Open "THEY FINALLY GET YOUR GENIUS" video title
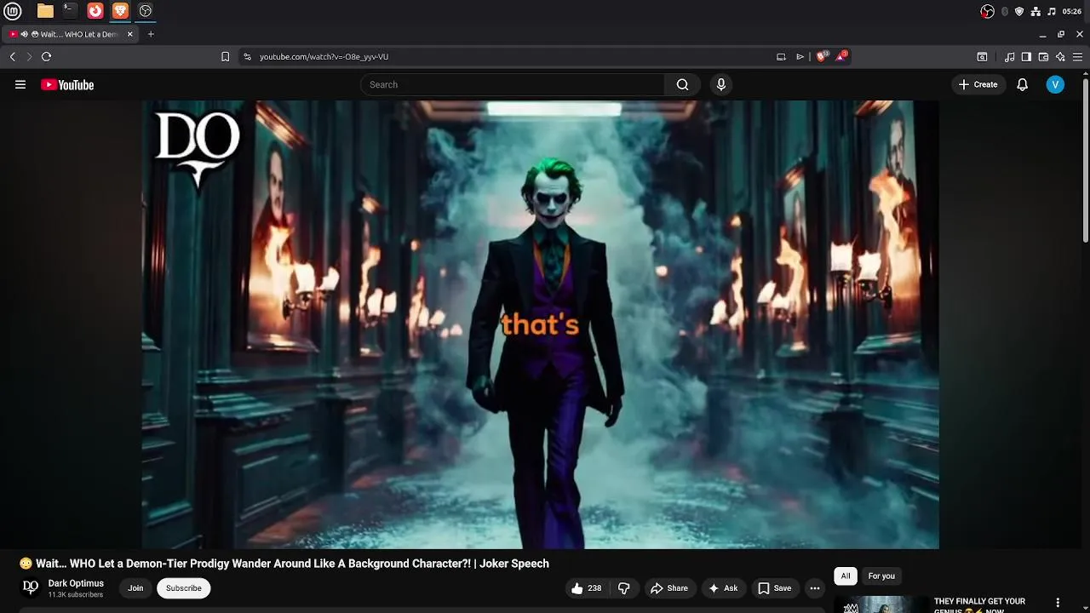Image resolution: width=1090 pixels, height=613 pixels. point(979,605)
